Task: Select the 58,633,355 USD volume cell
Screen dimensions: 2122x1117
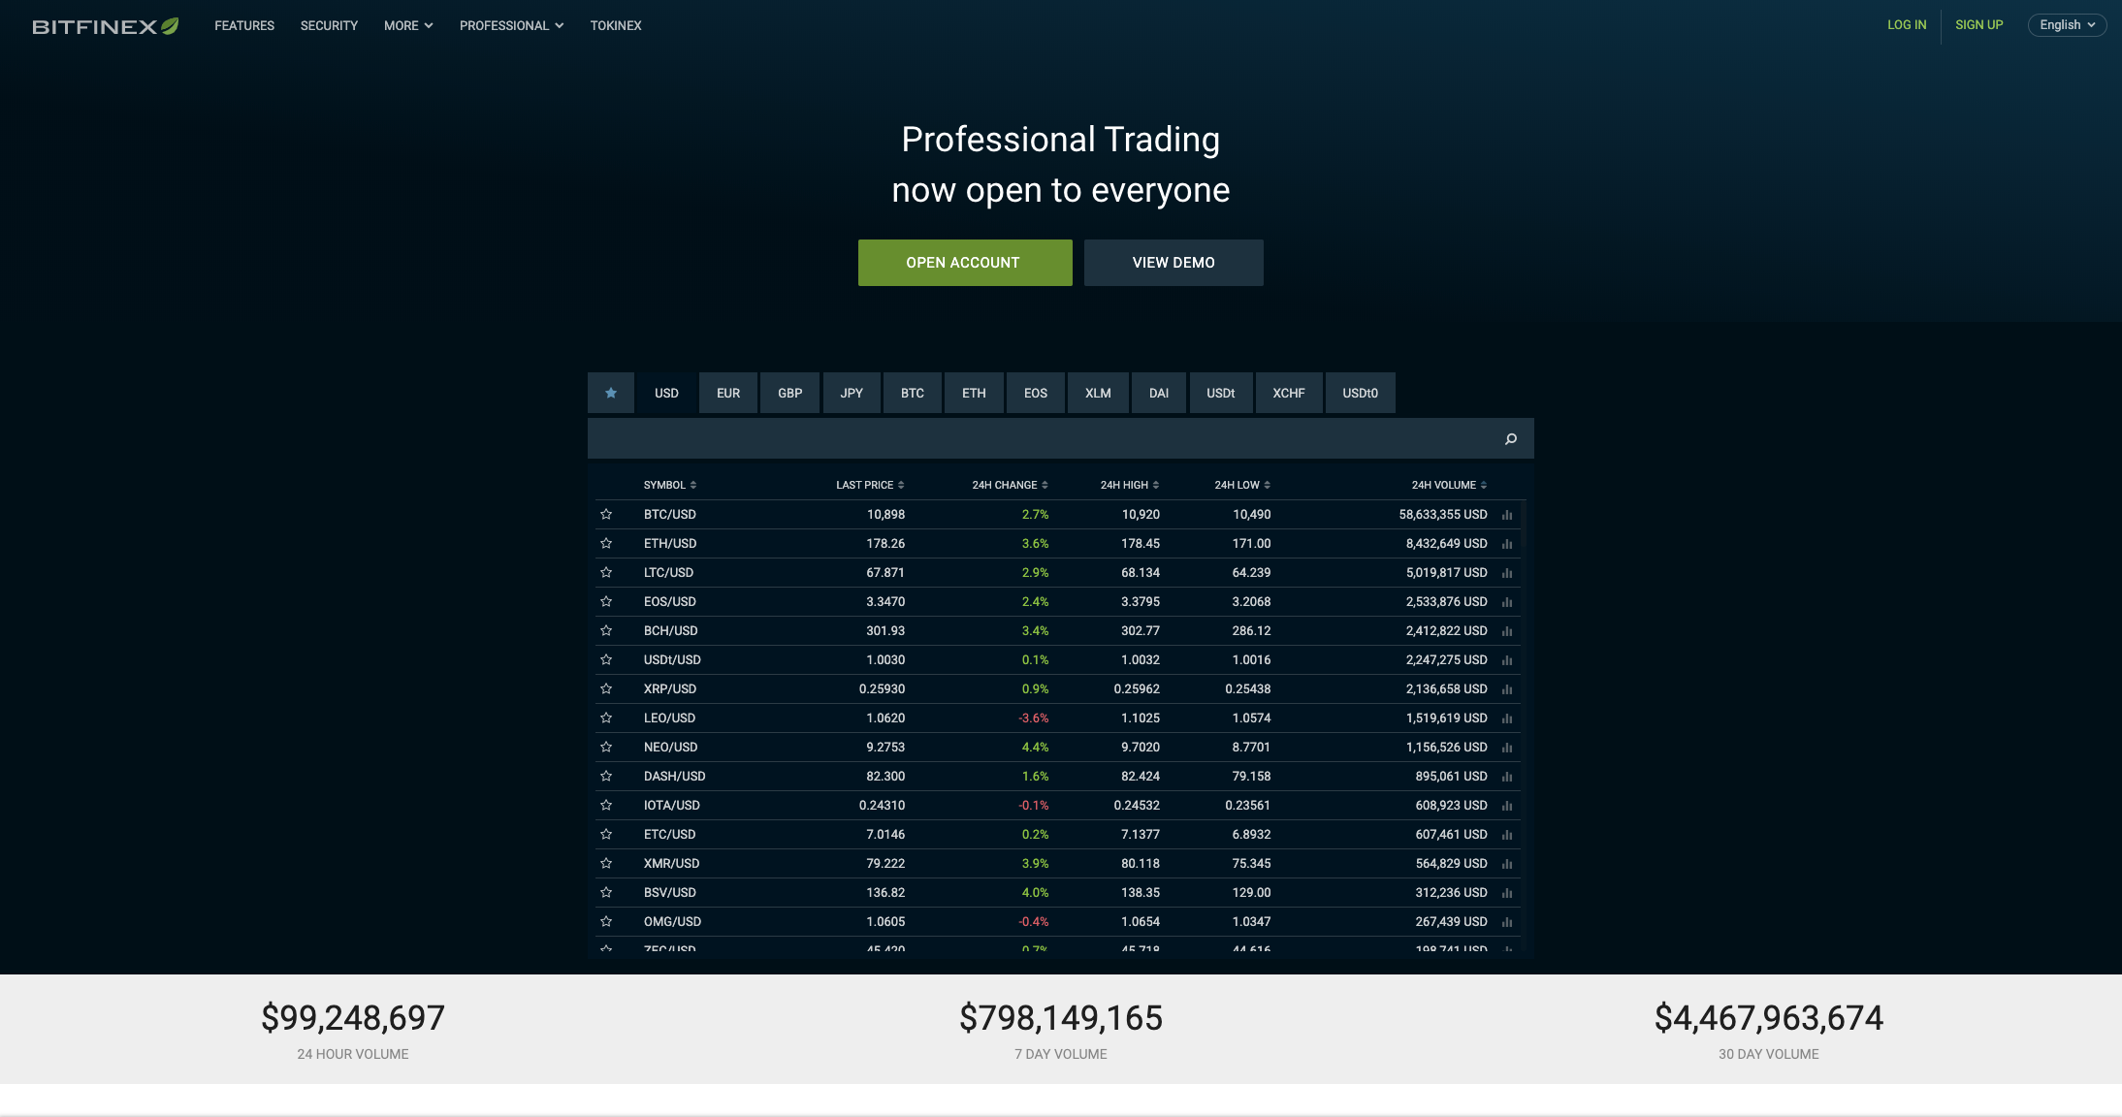Action: (x=1442, y=515)
